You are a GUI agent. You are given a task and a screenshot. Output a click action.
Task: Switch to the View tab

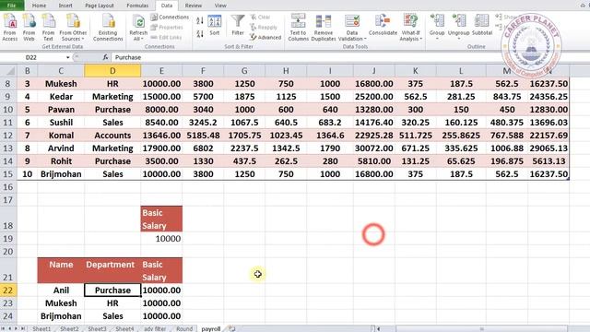click(220, 6)
